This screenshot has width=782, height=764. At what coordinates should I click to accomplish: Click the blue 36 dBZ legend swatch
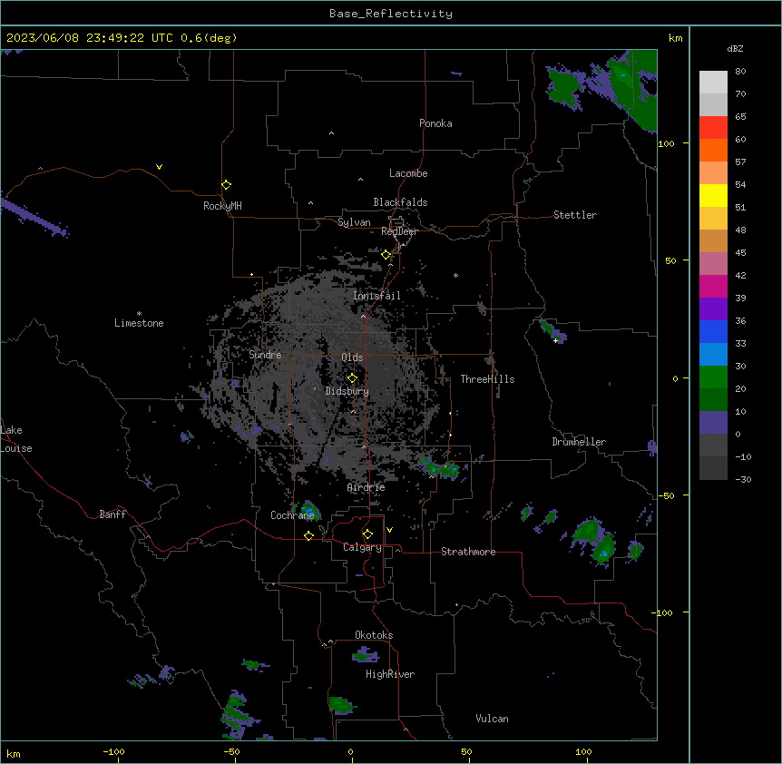[x=713, y=331]
